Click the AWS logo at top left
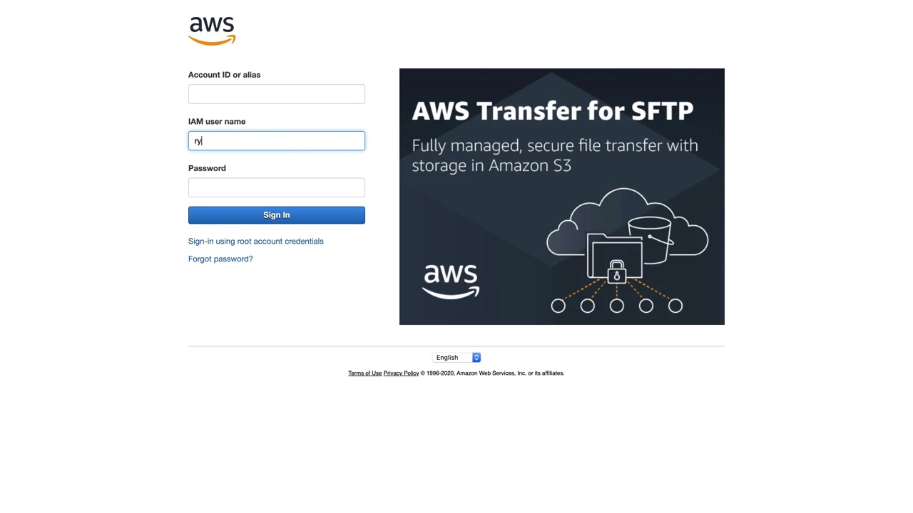 [x=212, y=31]
